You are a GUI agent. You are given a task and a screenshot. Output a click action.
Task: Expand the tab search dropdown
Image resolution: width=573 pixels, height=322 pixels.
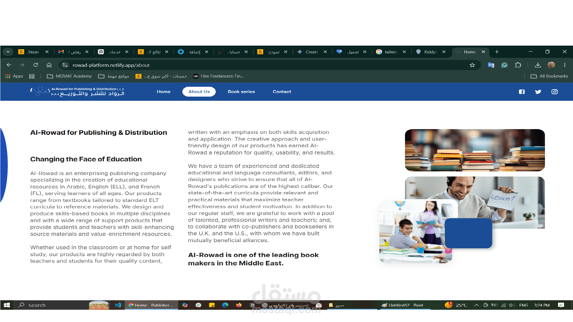point(8,52)
